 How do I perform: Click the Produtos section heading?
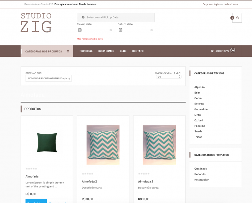click(33, 109)
